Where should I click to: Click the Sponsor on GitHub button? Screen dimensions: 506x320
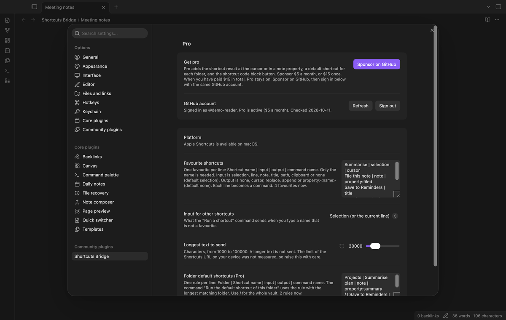point(377,64)
